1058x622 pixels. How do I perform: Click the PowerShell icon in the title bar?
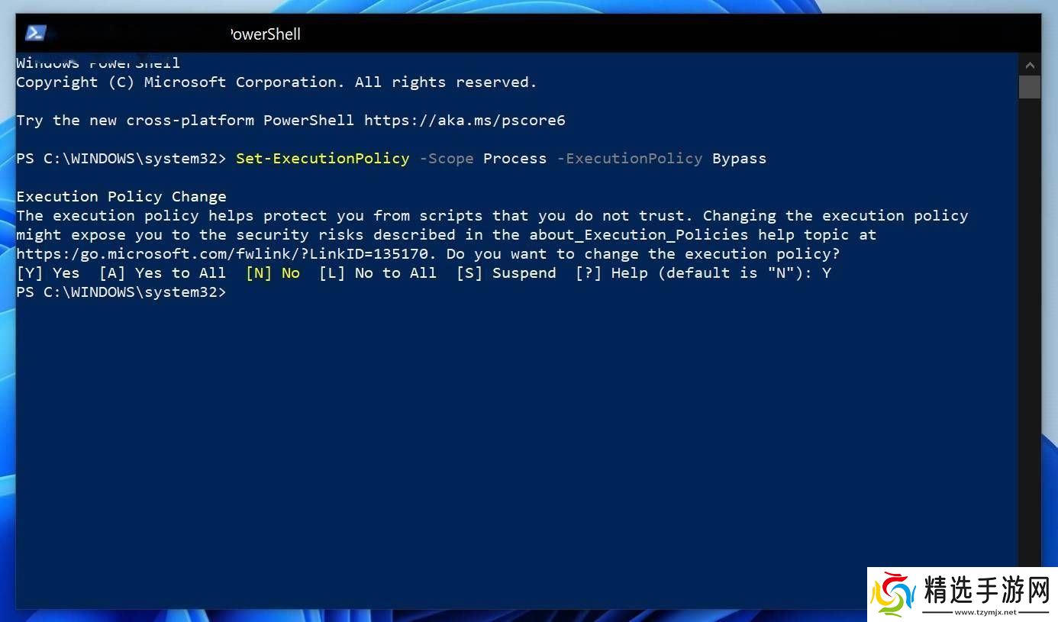pyautogui.click(x=36, y=34)
